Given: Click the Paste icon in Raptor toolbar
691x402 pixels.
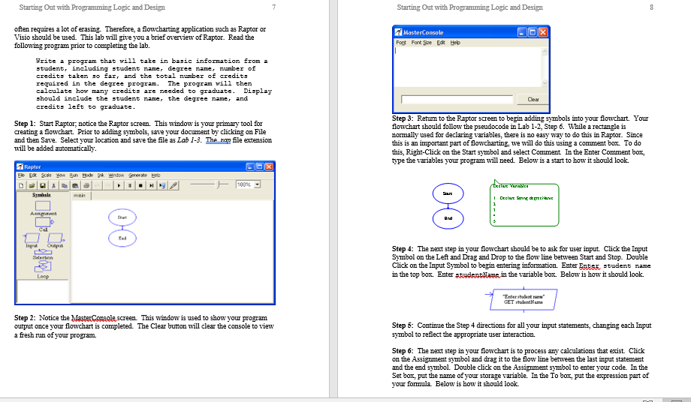Looking at the screenshot, I should tap(75, 185).
